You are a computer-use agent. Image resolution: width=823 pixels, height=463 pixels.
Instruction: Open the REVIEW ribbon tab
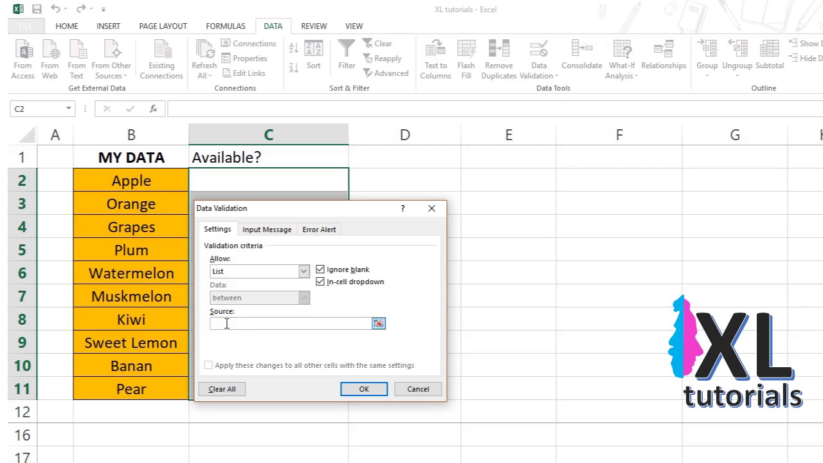[x=314, y=26]
